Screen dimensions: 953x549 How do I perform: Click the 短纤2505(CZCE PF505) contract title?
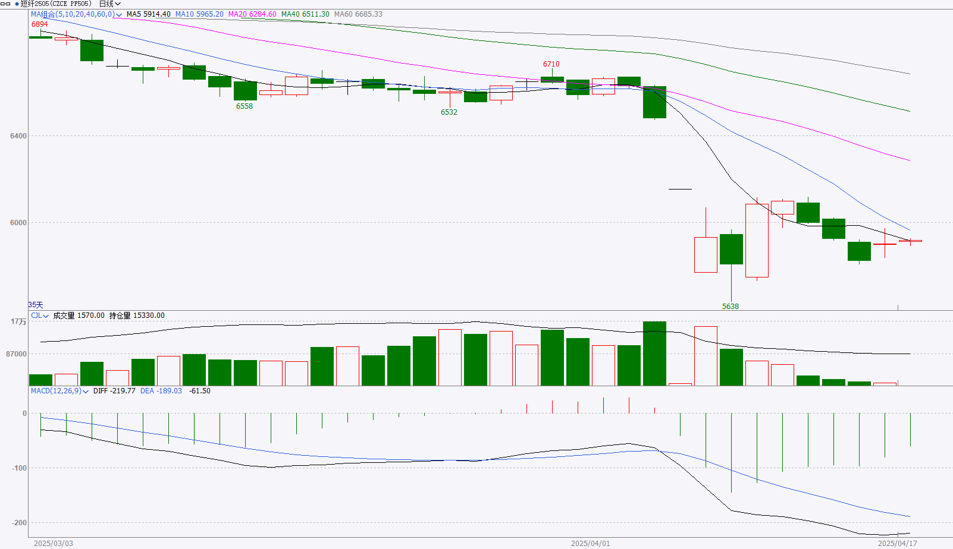point(56,4)
